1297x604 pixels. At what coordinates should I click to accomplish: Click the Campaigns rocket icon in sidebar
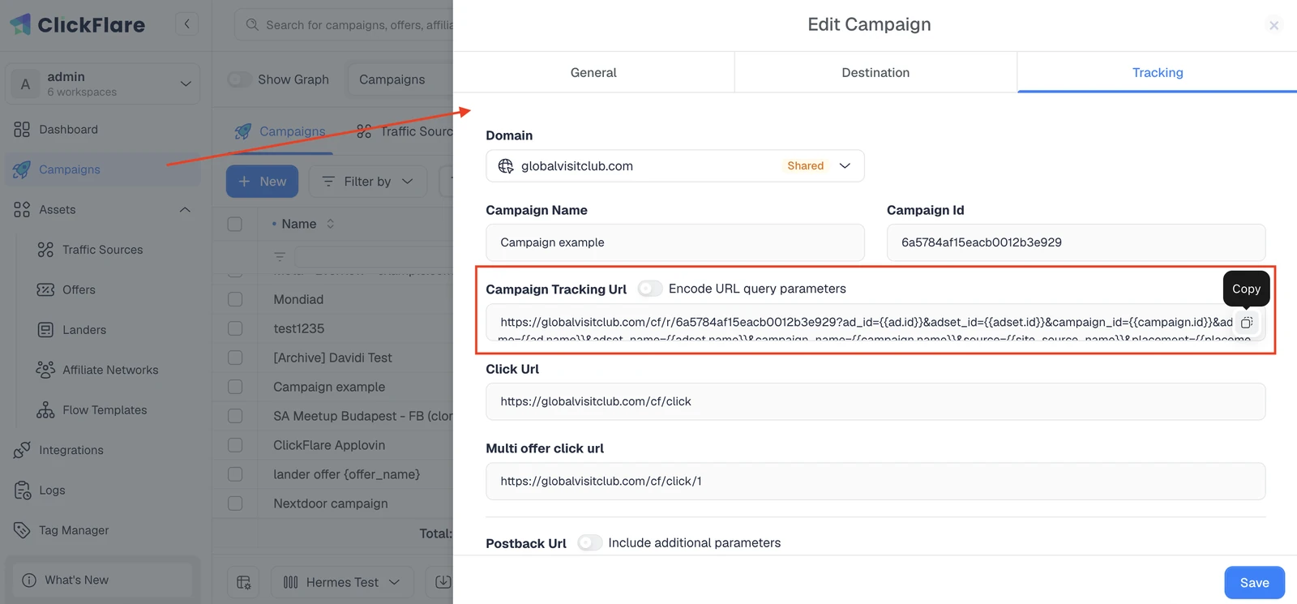tap(22, 169)
